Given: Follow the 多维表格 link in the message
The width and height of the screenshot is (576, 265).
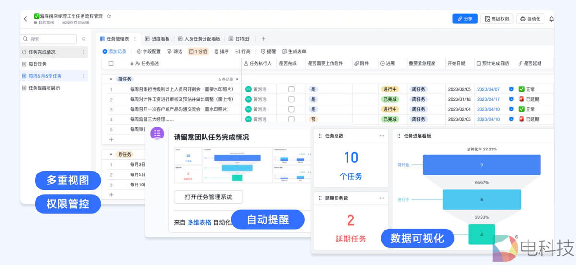Looking at the screenshot, I should (x=199, y=222).
